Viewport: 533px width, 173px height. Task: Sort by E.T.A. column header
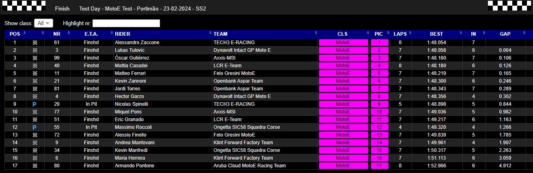point(91,34)
